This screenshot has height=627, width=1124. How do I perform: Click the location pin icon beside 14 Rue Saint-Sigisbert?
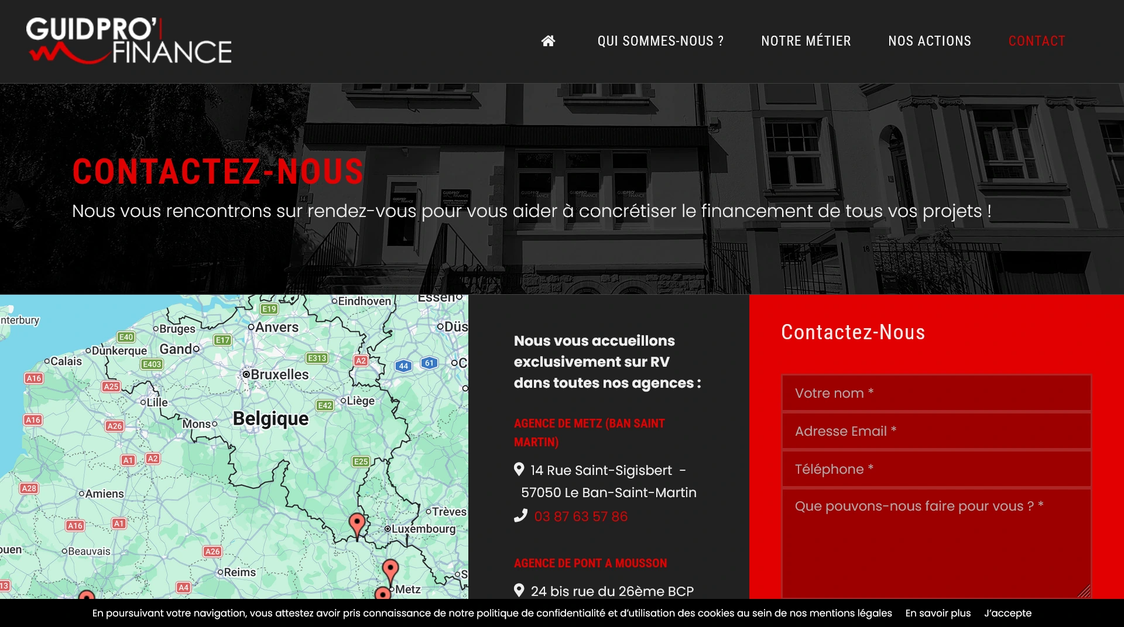click(x=519, y=469)
